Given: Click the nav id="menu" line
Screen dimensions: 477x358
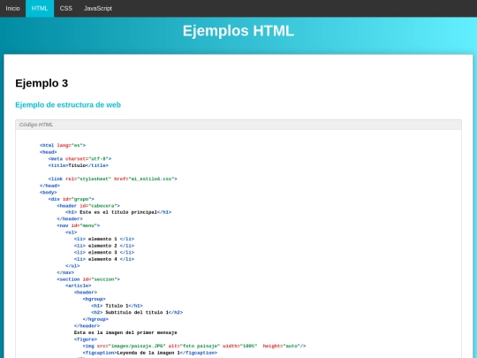Looking at the screenshot, I should point(79,225).
